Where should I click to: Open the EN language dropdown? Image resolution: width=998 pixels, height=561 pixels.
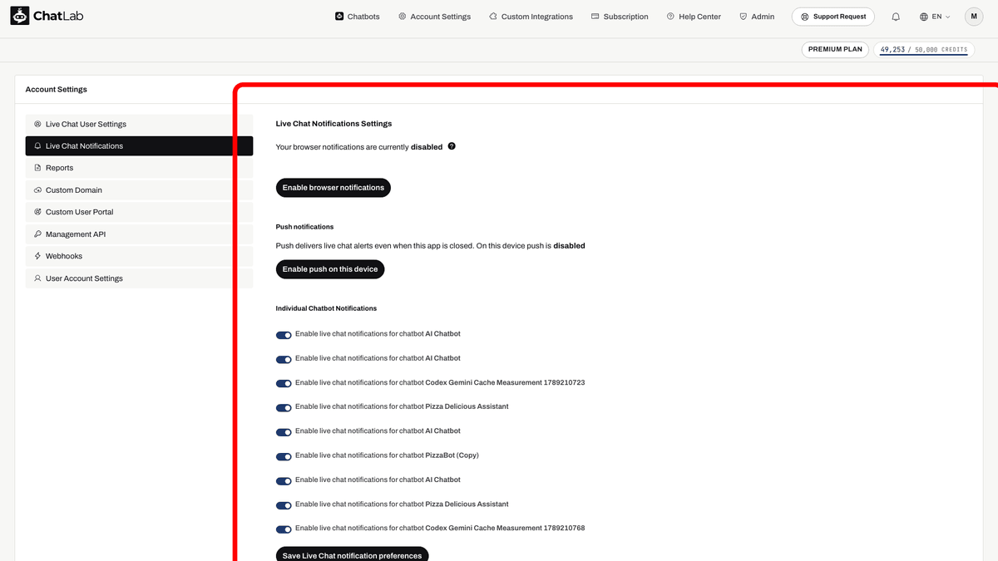(935, 17)
